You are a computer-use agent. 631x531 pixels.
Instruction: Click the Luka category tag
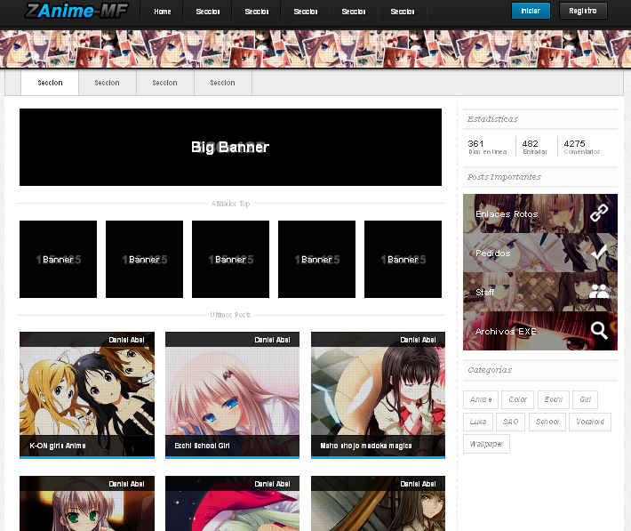point(478,422)
